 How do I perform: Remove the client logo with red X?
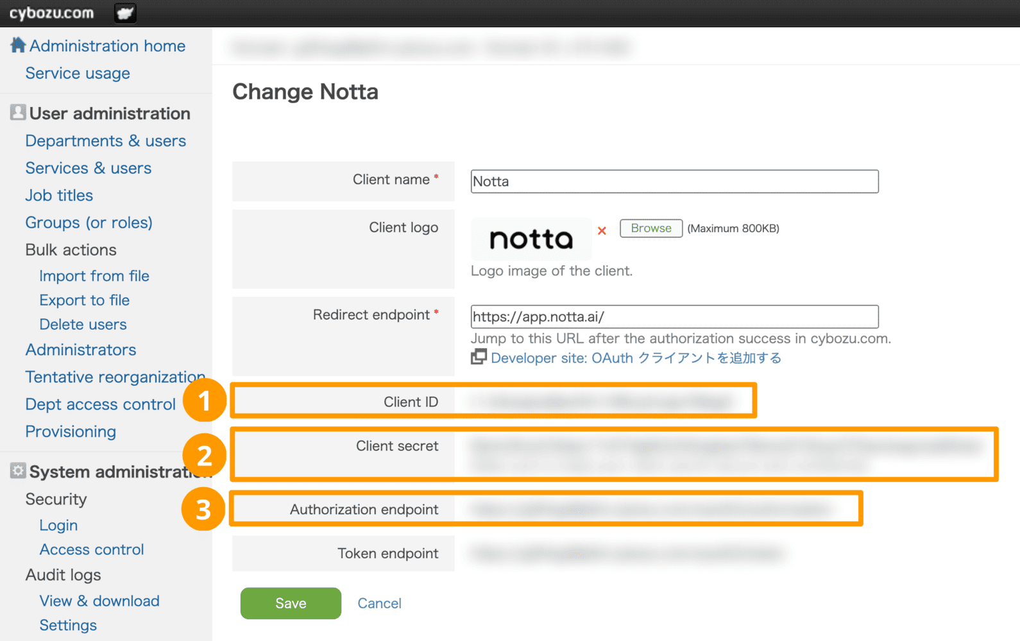point(602,231)
